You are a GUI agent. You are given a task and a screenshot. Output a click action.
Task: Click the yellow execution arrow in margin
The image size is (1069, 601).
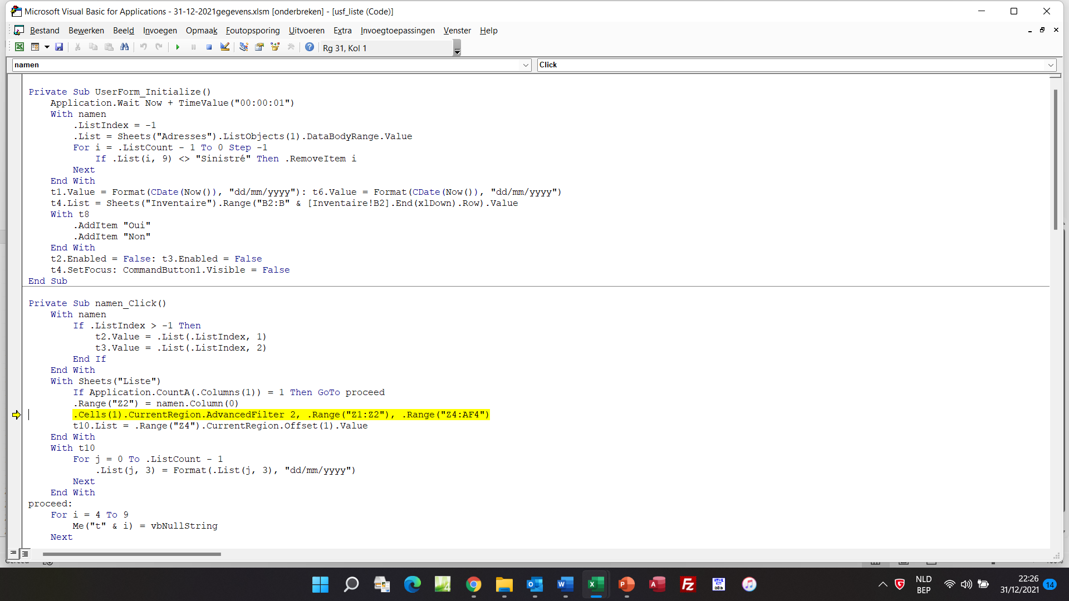tap(16, 415)
